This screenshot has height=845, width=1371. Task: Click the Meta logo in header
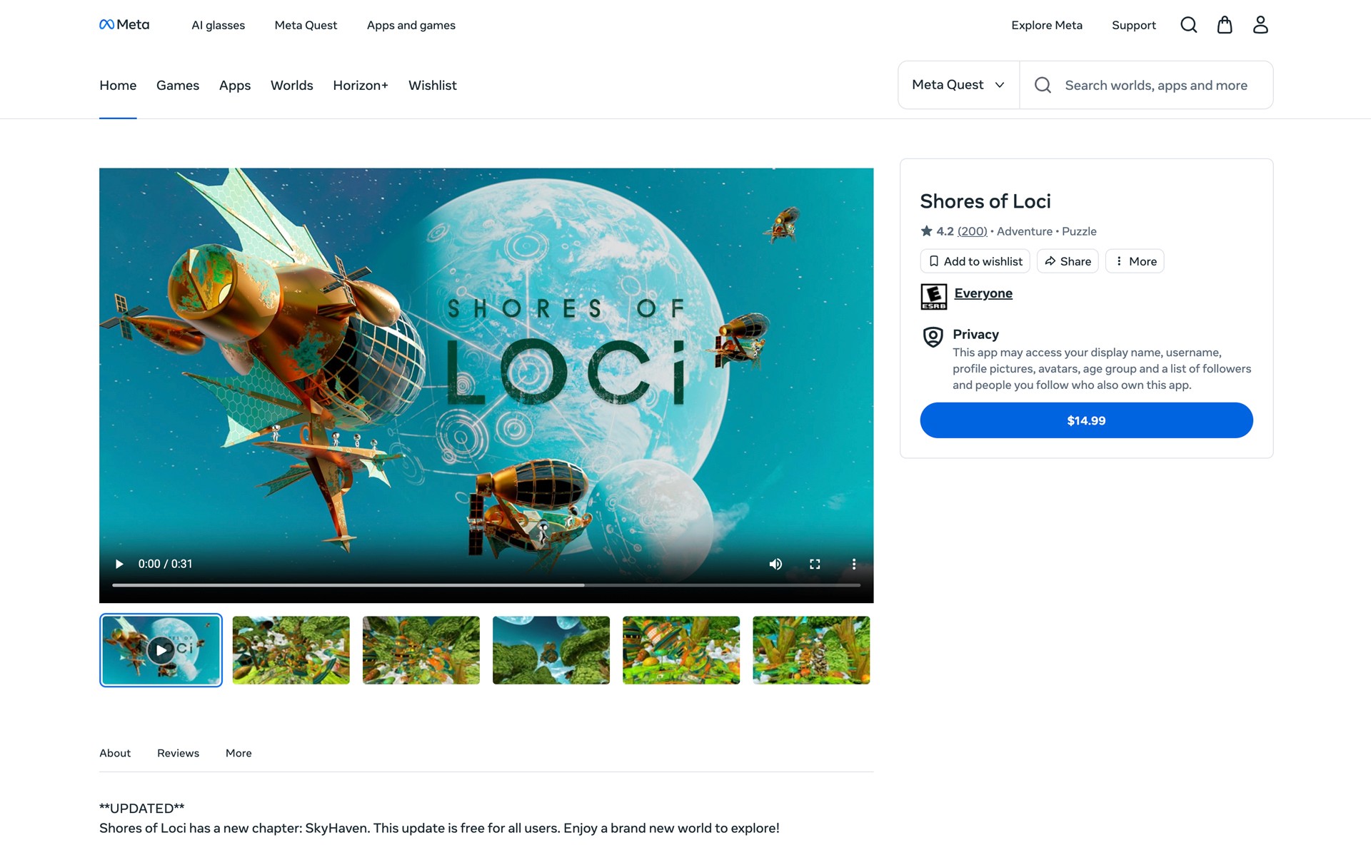tap(124, 25)
